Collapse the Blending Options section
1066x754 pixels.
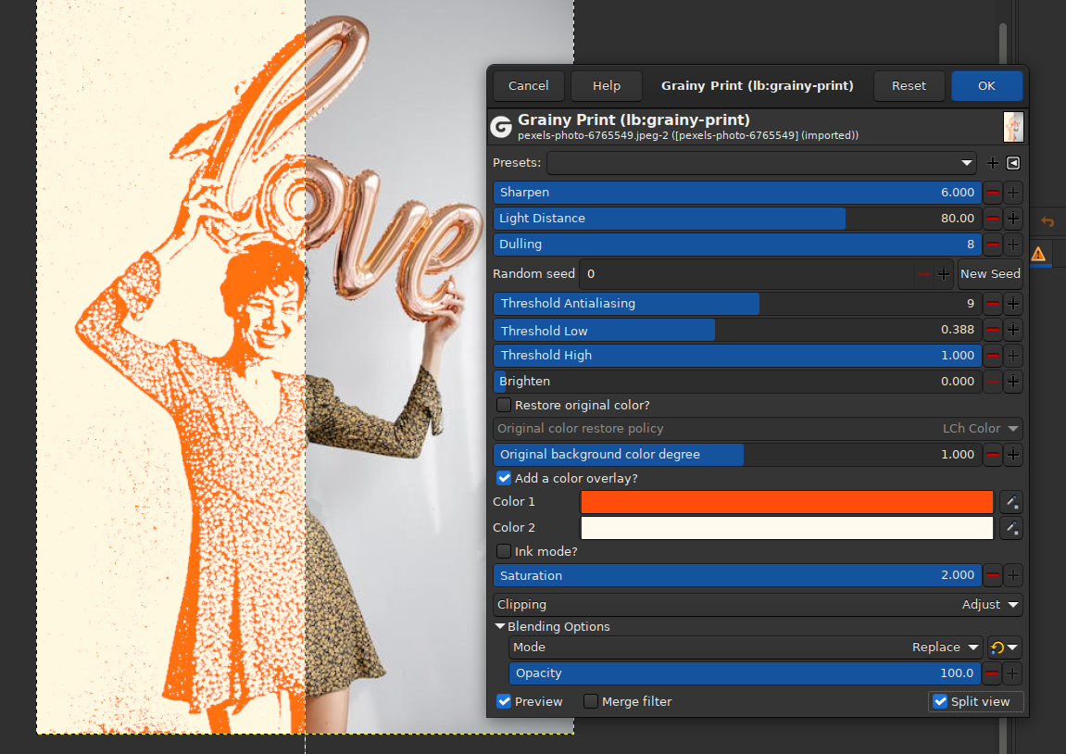click(500, 626)
